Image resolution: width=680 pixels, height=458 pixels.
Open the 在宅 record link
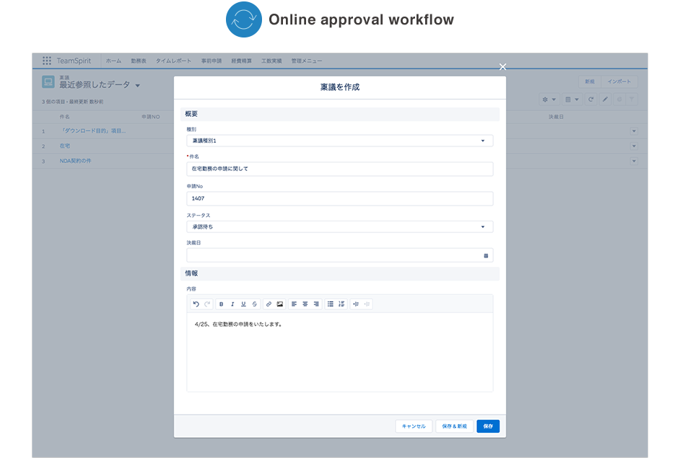(x=65, y=146)
